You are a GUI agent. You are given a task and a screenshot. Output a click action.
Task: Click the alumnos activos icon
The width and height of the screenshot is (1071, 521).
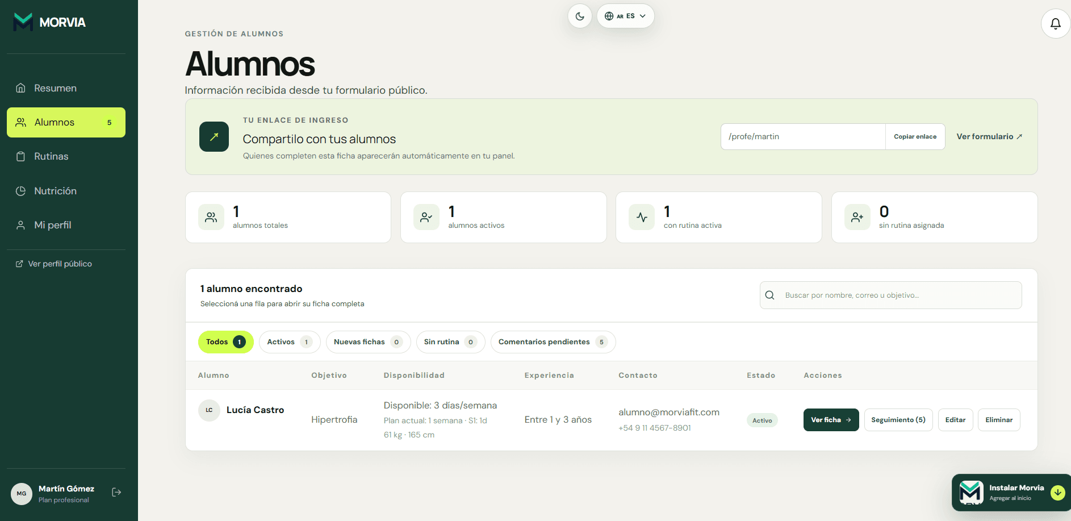[x=426, y=217]
